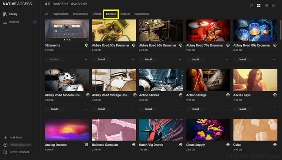Click round icon beside Cloud Supply
282x160 pixels.
[x=228, y=144]
